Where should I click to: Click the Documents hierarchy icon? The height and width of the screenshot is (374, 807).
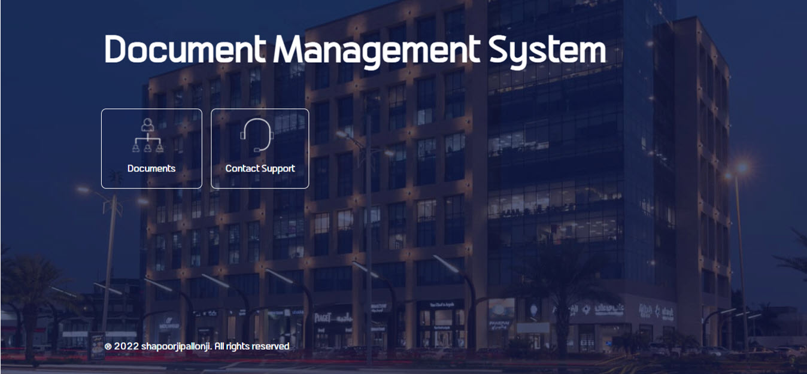pos(147,136)
